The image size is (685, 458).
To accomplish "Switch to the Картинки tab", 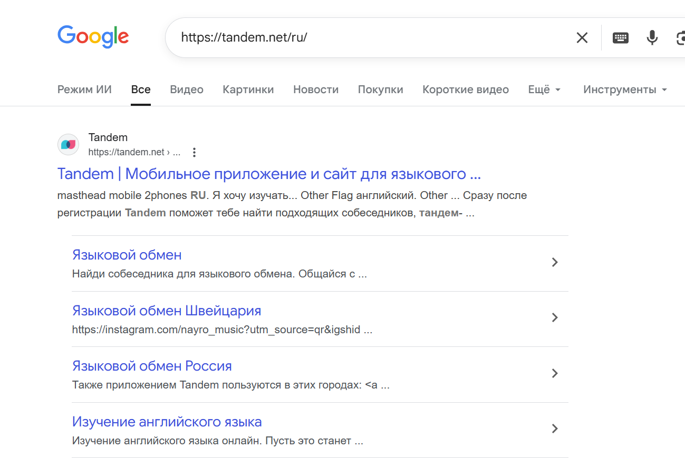I will 248,89.
